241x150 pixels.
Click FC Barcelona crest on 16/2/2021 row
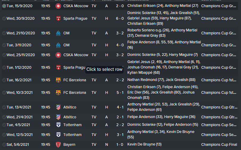click(58, 80)
